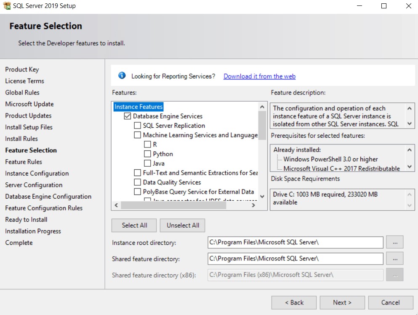This screenshot has height=315, width=418.
Task: Select the License Terms step
Action: [24, 81]
